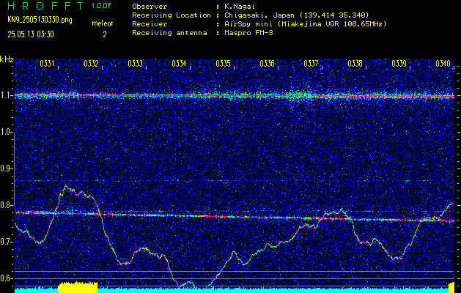Click the 0331 time marker
Viewport: 461px width, 293px height.
click(x=47, y=63)
